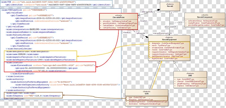Viewport: 226px width, 108px height.
Task: Click the composition diamond beside the Navaid class
Action: tap(158, 10)
